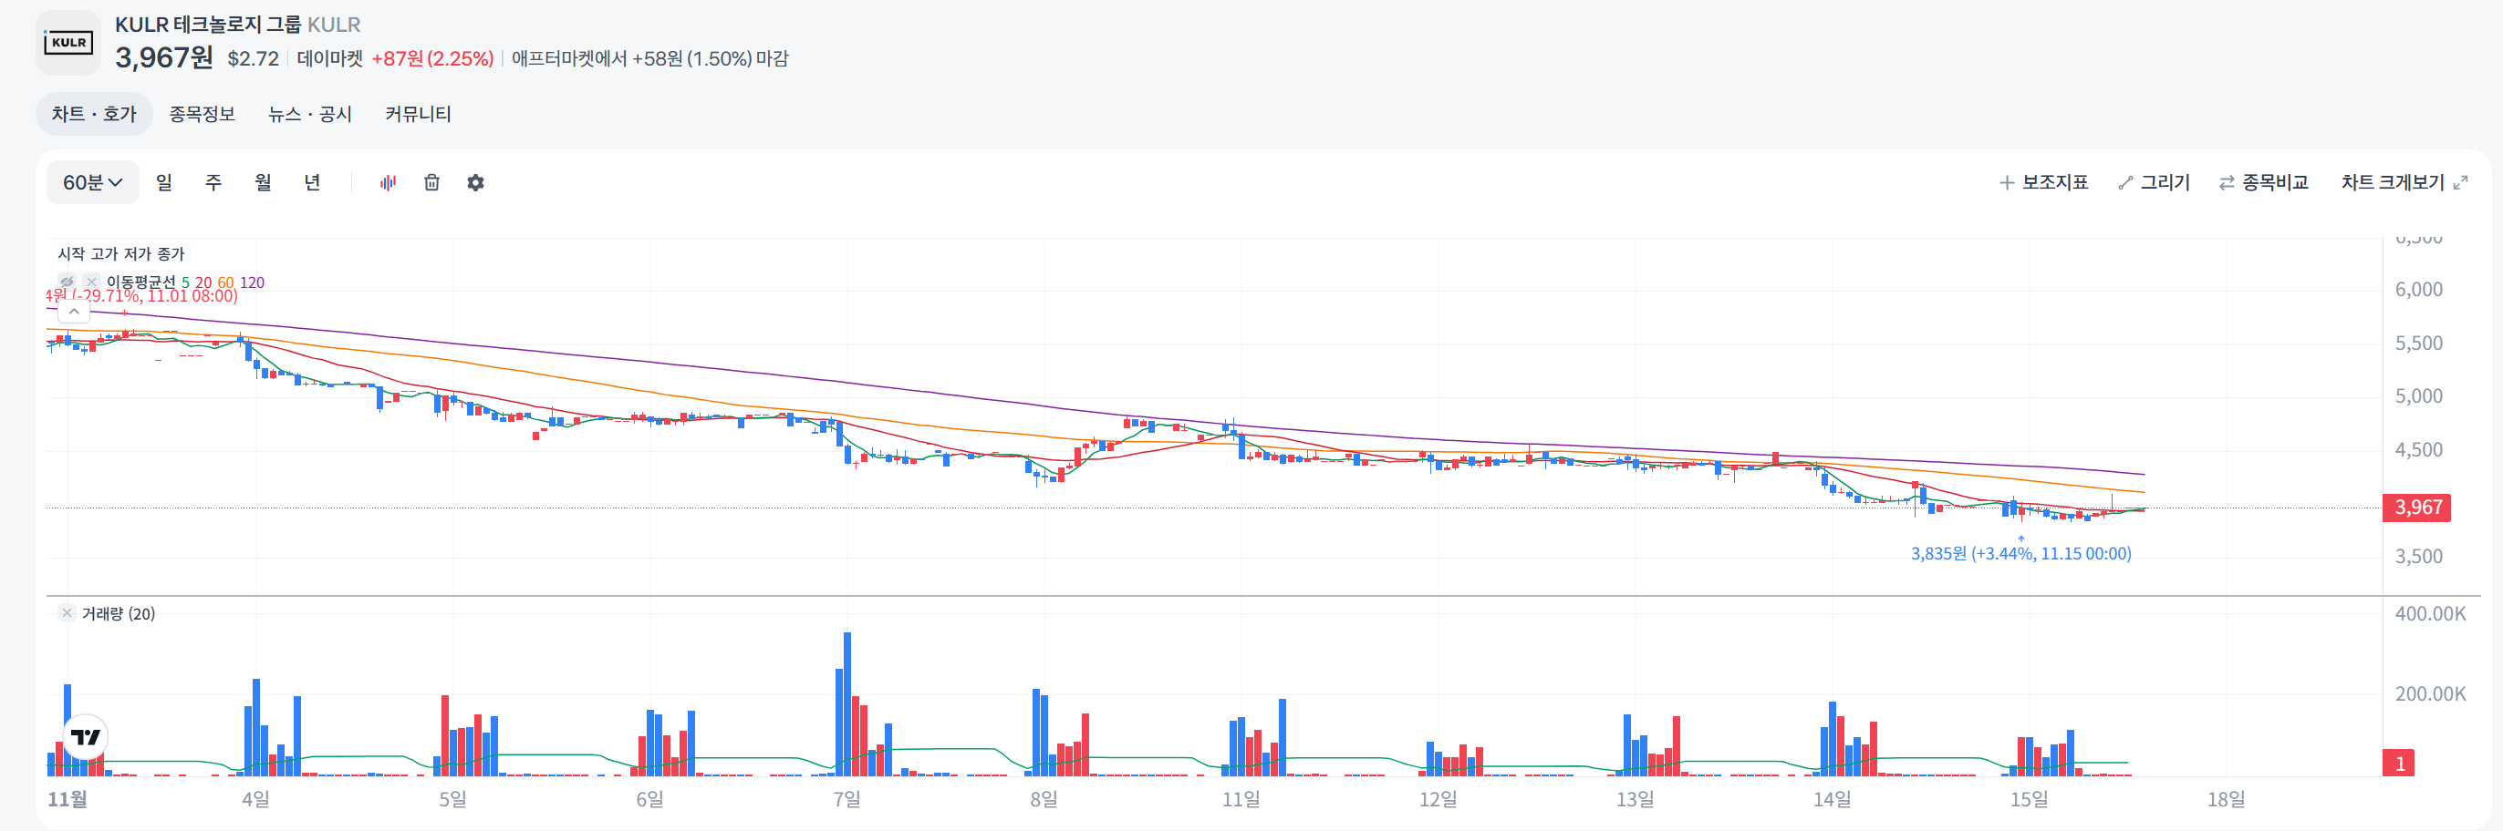This screenshot has height=831, width=2503.
Task: Click the high price marker -29.71% annotation
Action: 142,295
